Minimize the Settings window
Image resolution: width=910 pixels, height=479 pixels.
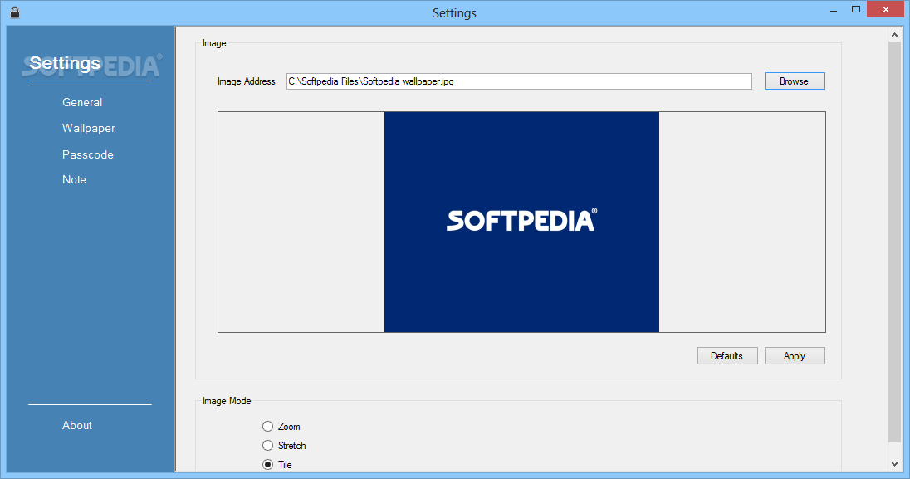(x=834, y=11)
